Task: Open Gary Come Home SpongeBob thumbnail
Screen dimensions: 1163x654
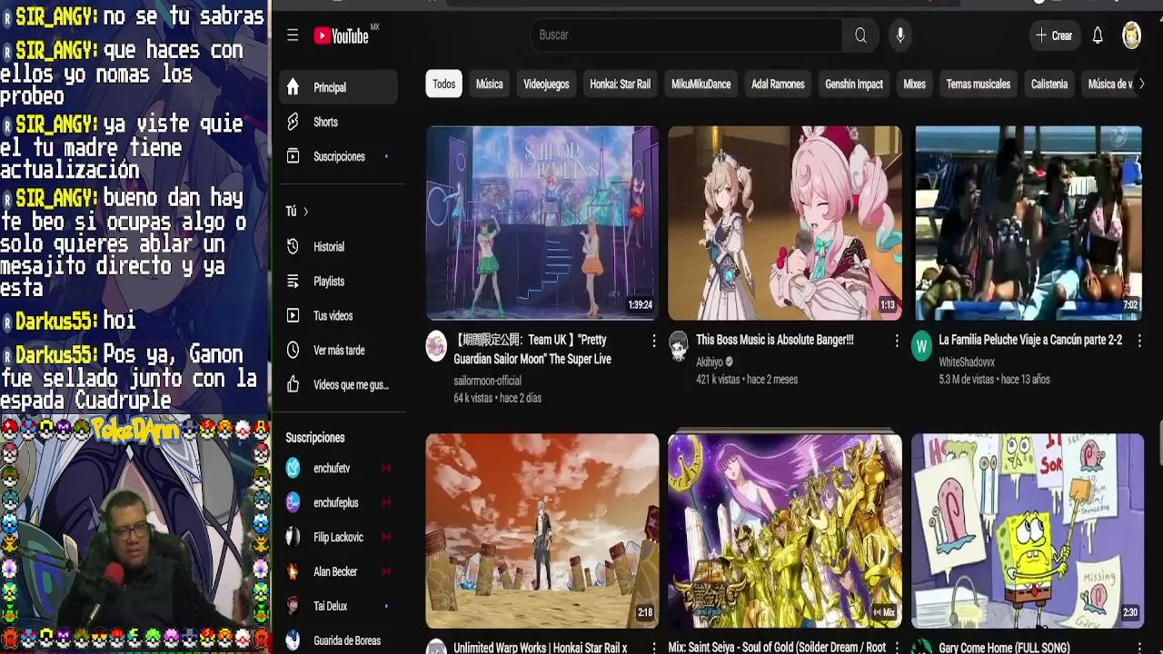Action: pos(1029,530)
